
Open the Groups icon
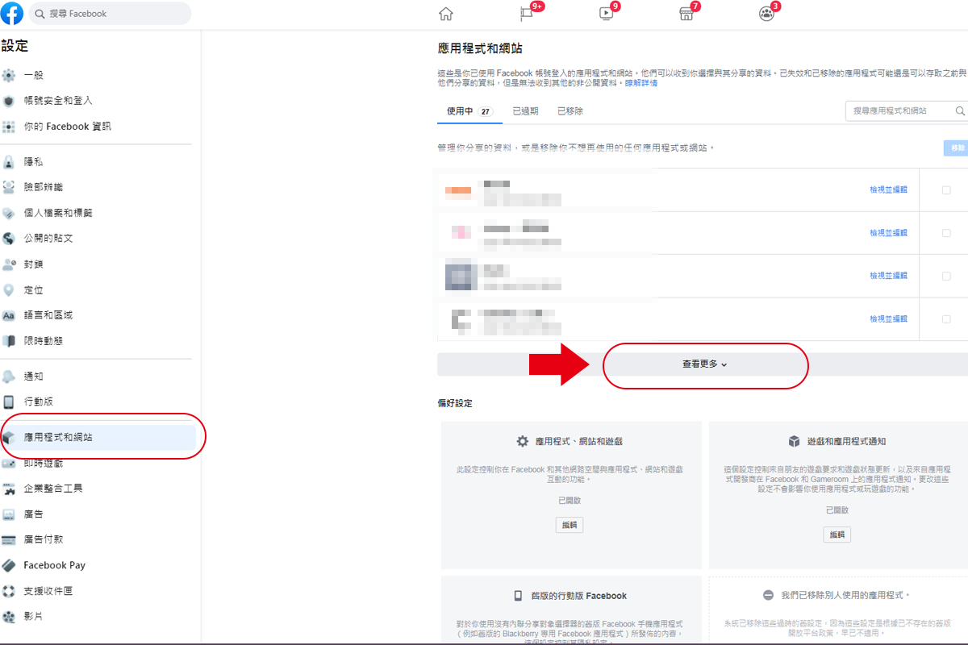click(766, 14)
